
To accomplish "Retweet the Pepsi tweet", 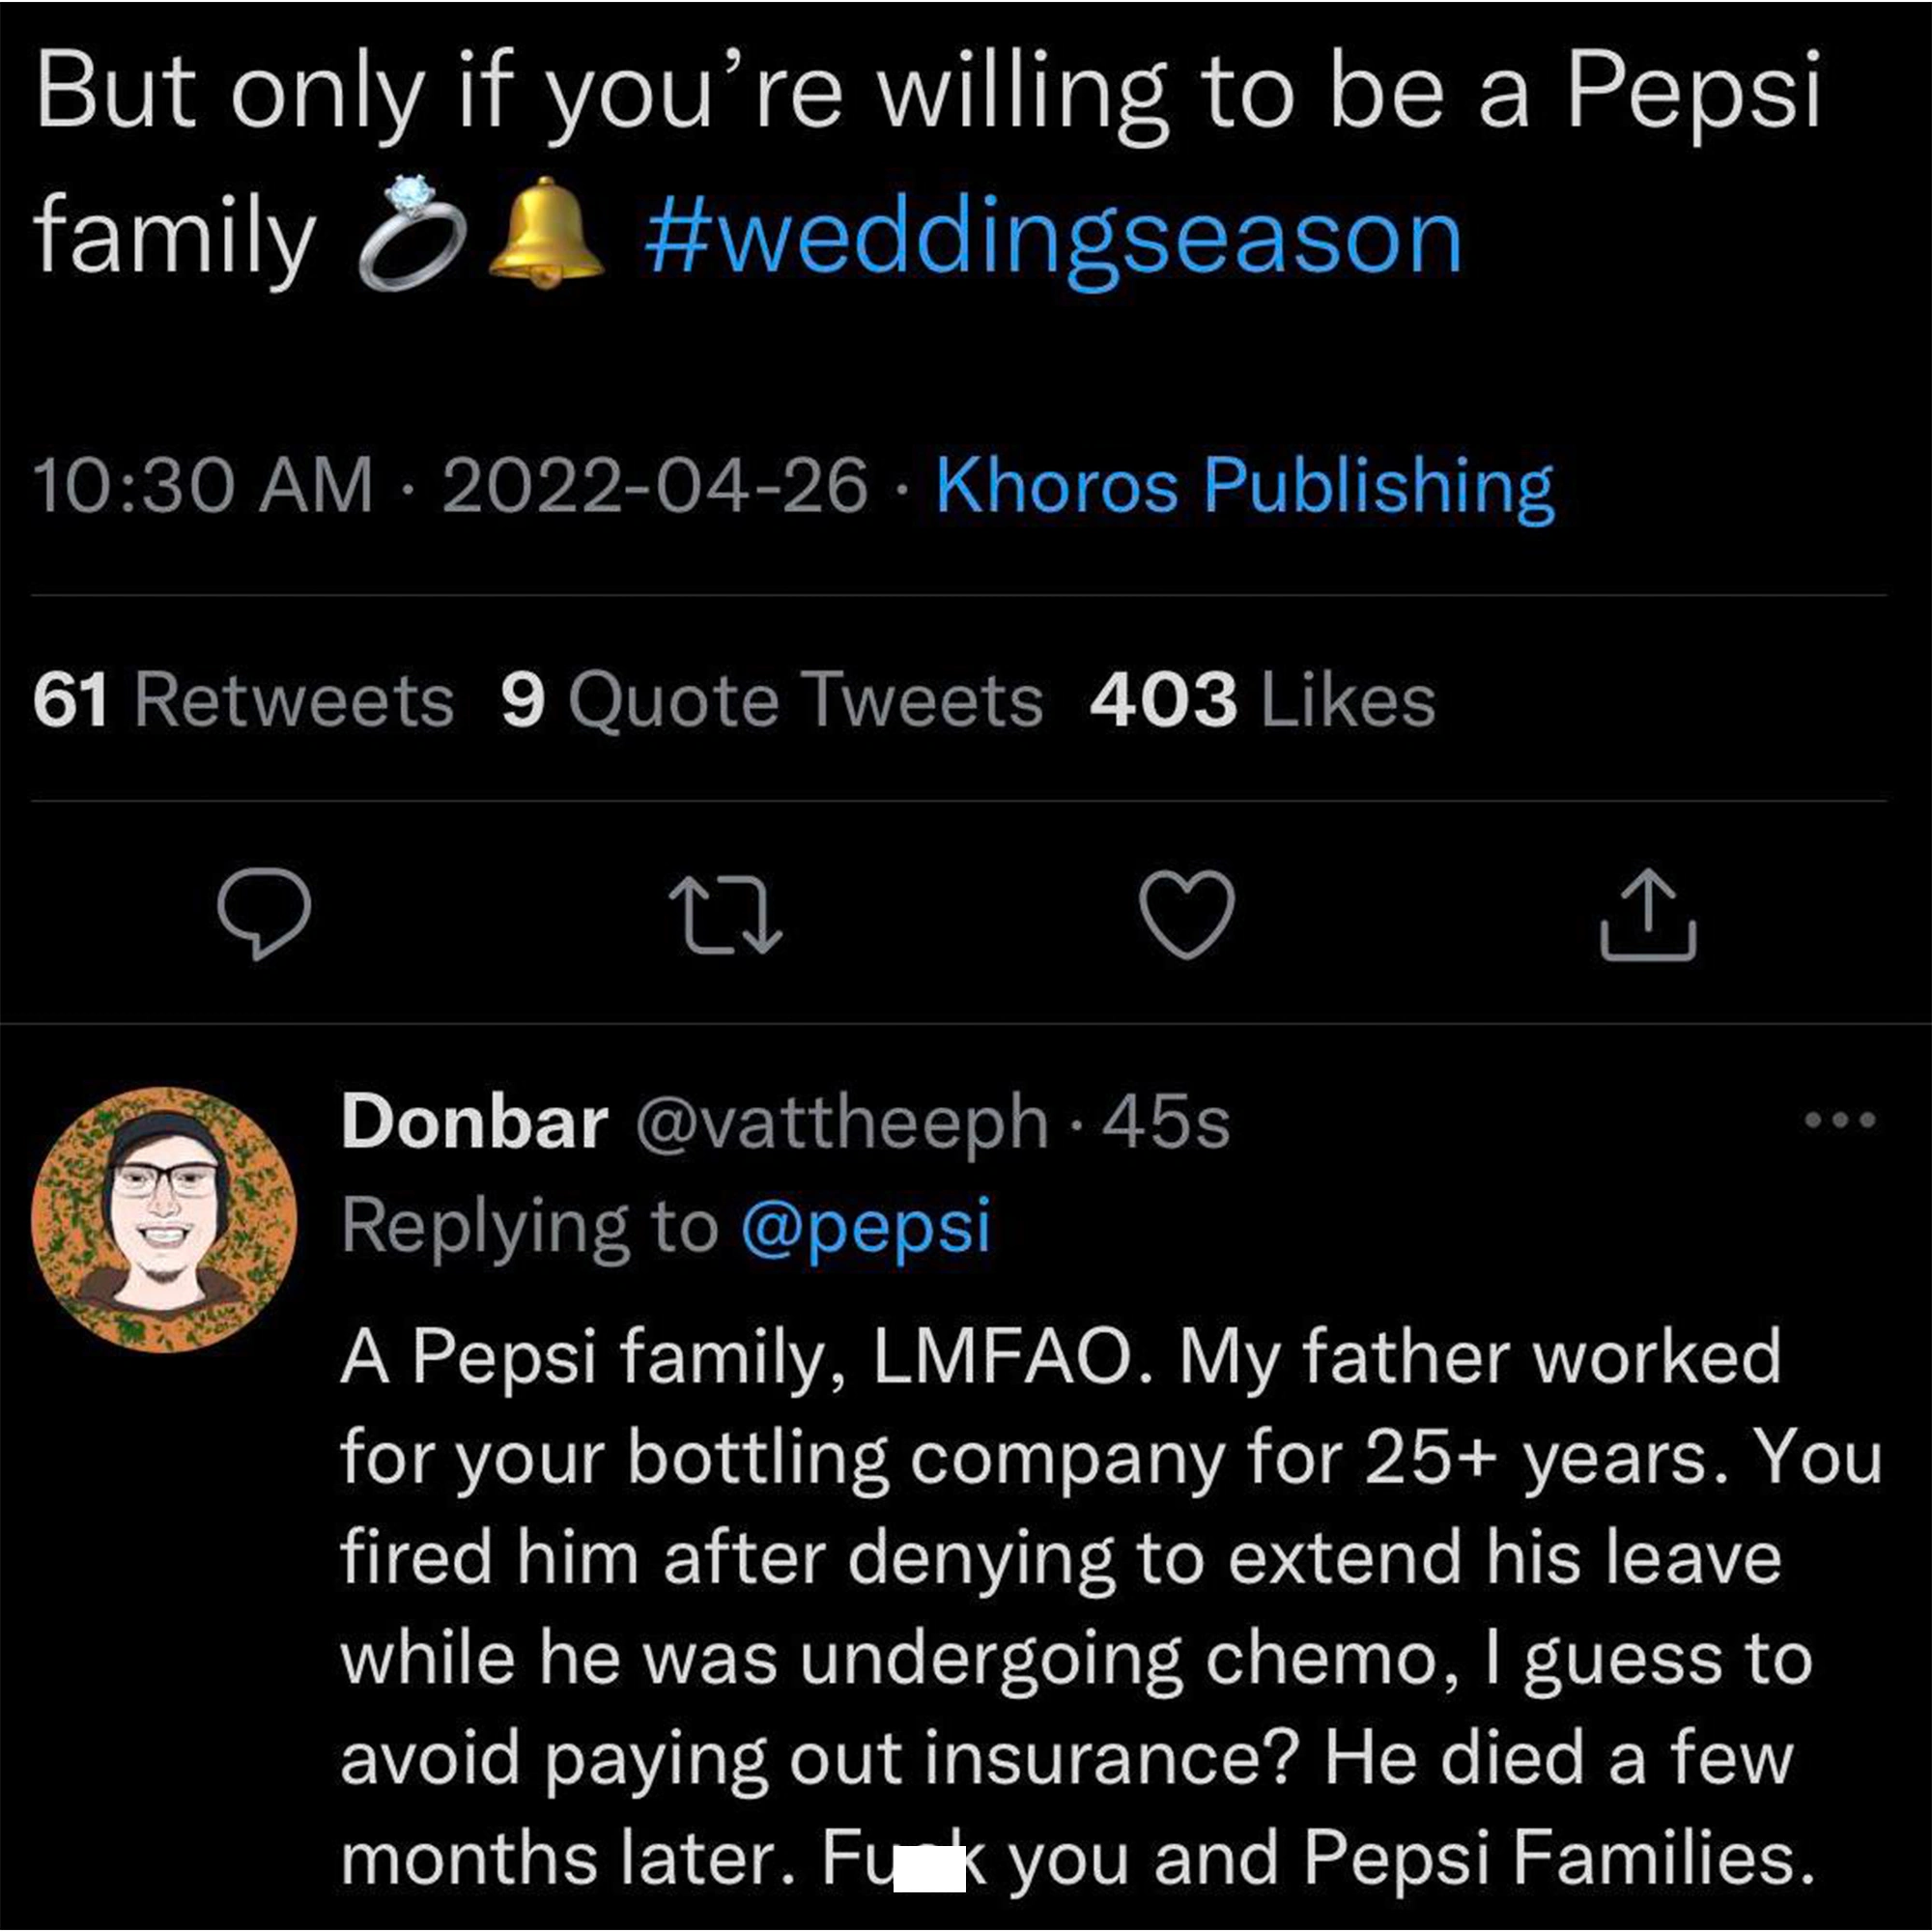I will (725, 914).
